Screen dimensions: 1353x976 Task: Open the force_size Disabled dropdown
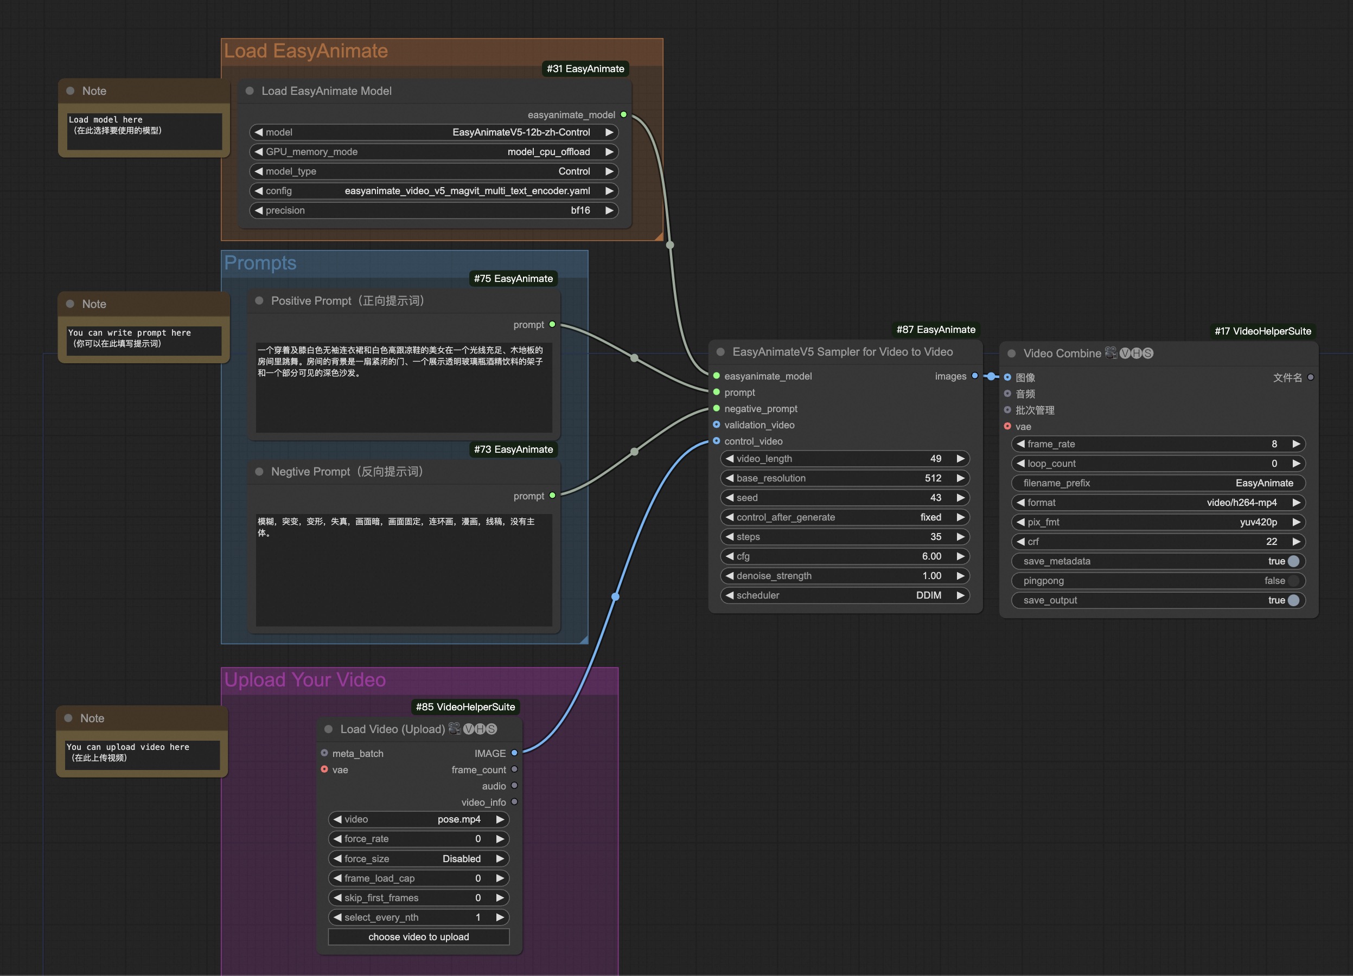coord(419,858)
